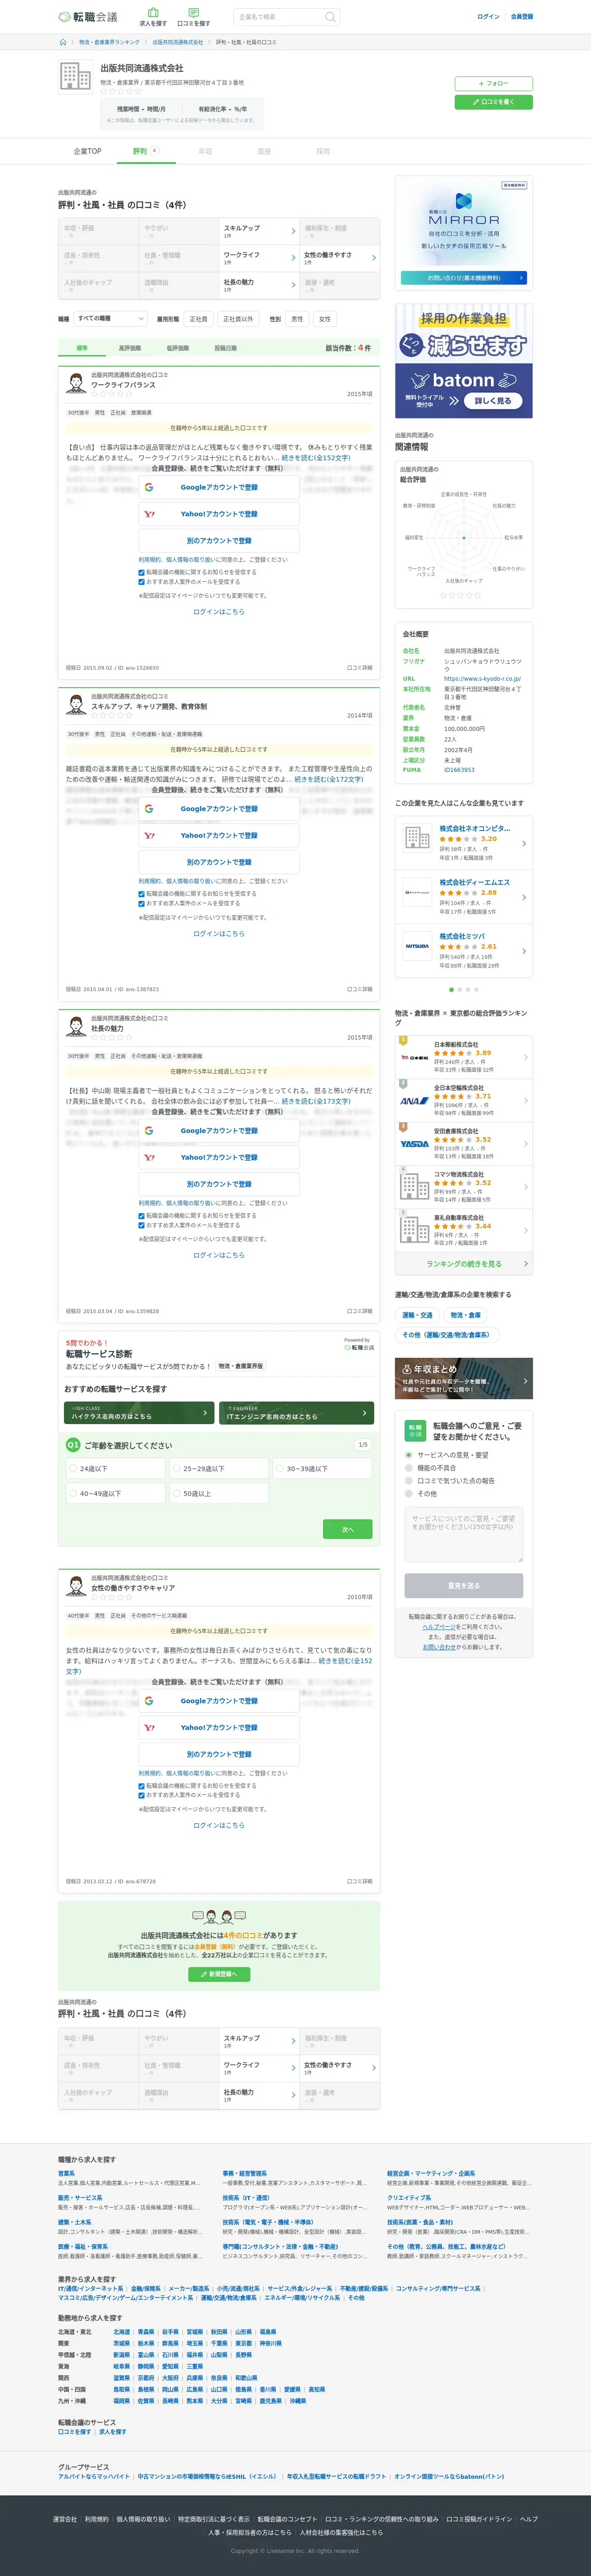
Task: Filter reviews by 正社員以外
Action: point(238,319)
